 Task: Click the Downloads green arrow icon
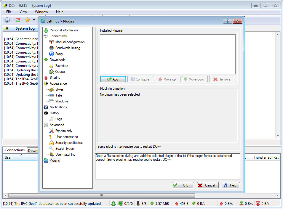pyautogui.click(x=46, y=60)
